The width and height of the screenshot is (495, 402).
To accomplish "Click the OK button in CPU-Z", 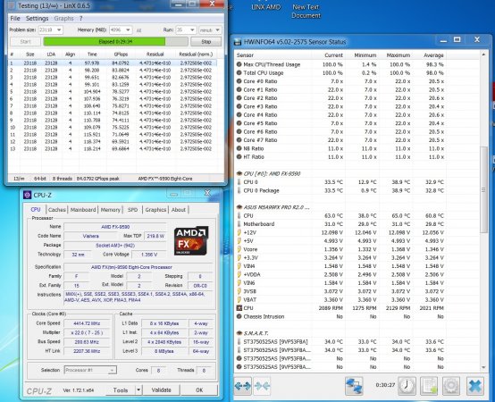I will pos(199,390).
